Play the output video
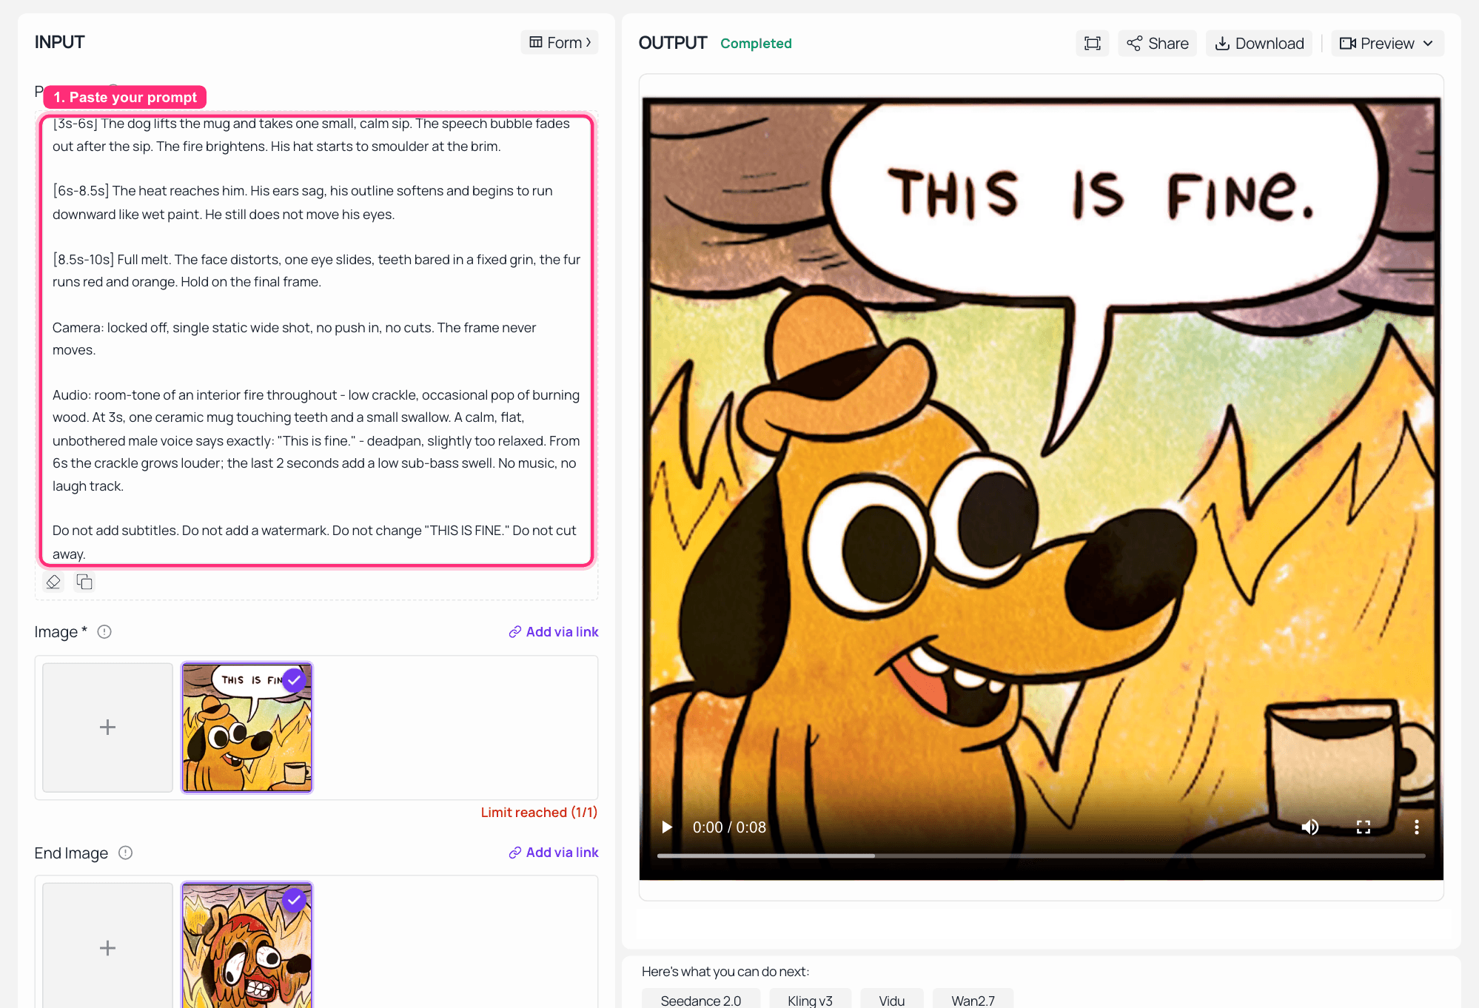The height and width of the screenshot is (1008, 1479). pyautogui.click(x=666, y=827)
